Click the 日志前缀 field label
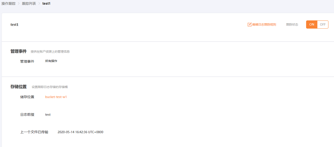334x147 pixels. coord(27,115)
